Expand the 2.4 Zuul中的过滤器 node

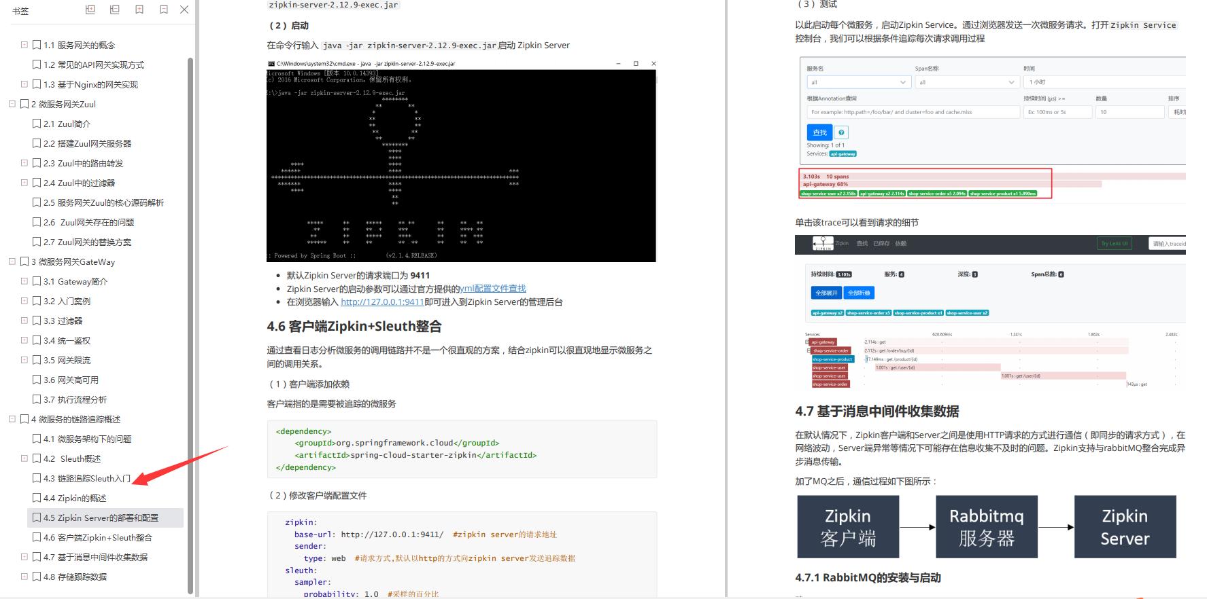(x=24, y=183)
